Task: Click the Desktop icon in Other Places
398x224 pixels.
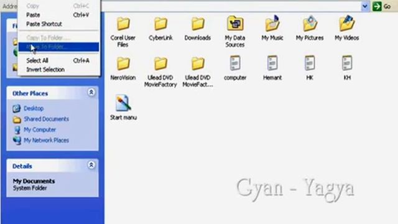Action: click(x=17, y=108)
